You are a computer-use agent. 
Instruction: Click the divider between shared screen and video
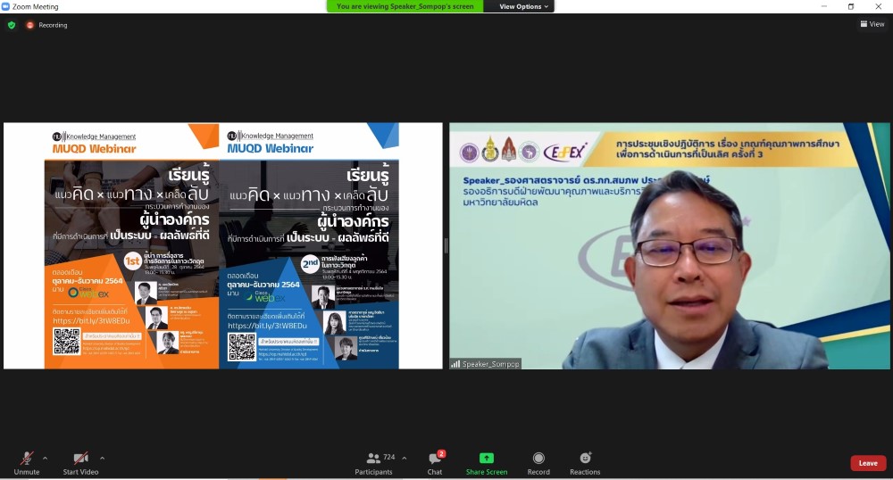(446, 245)
